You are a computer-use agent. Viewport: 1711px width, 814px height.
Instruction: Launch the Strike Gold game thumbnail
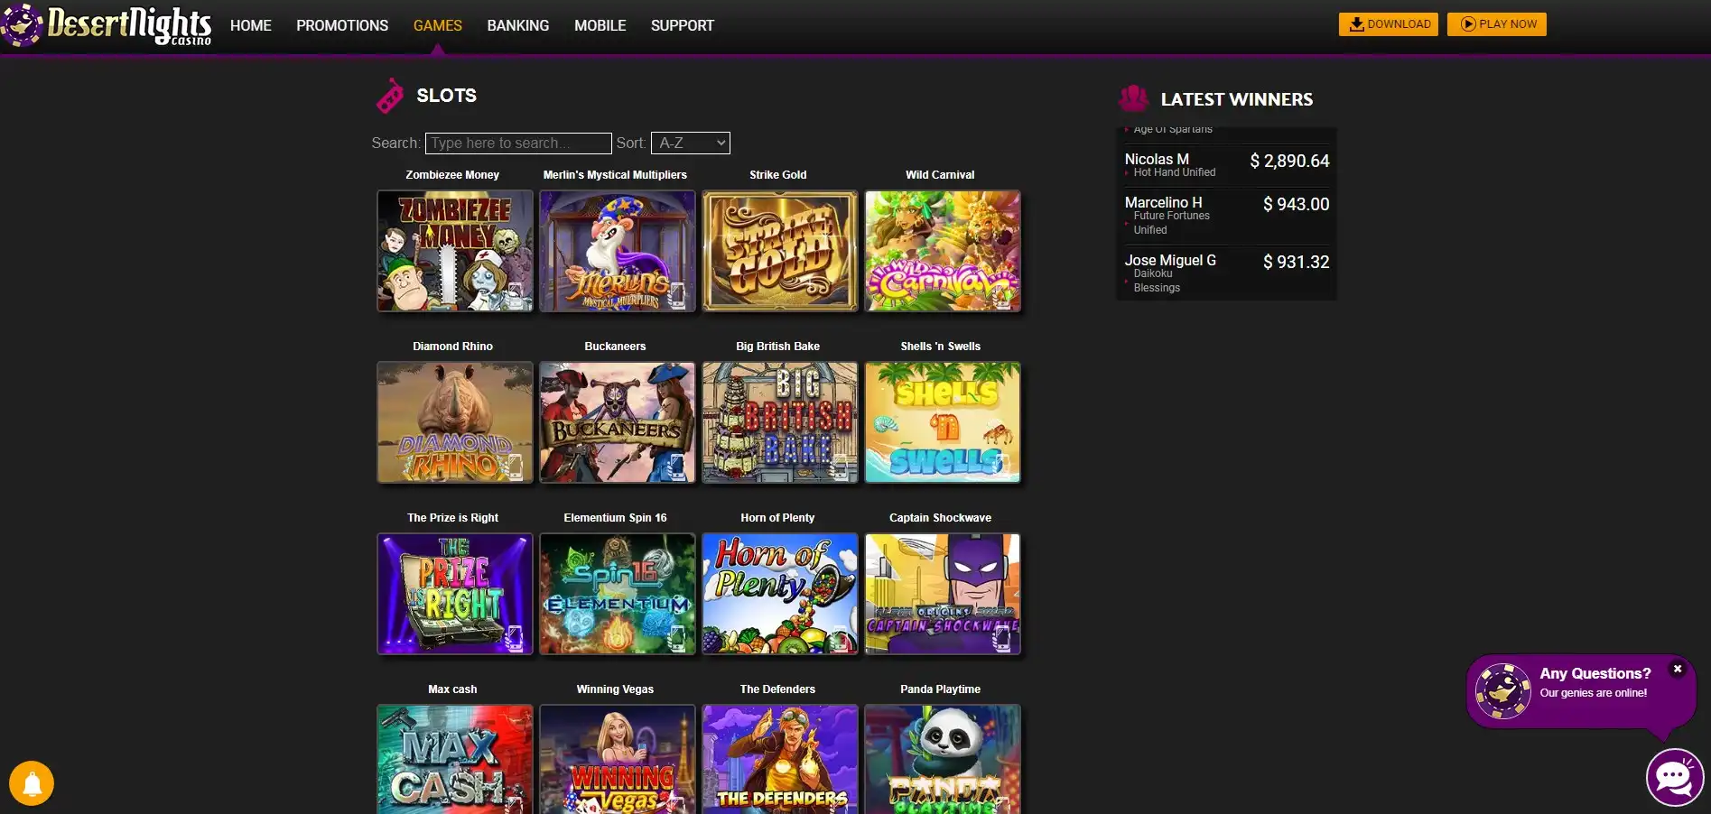pyautogui.click(x=780, y=251)
